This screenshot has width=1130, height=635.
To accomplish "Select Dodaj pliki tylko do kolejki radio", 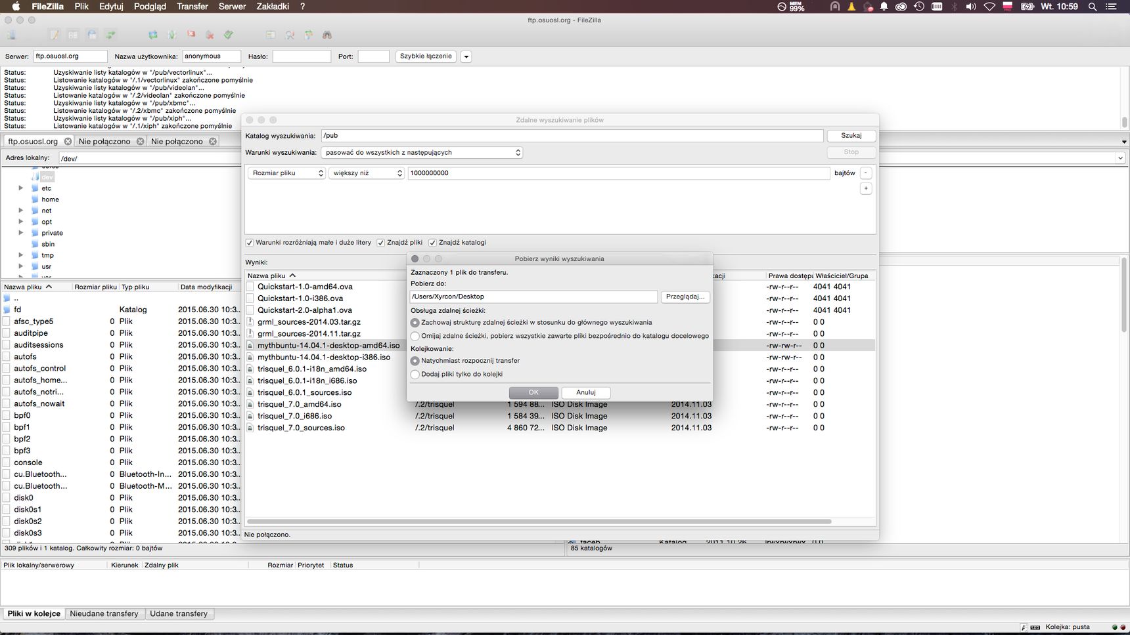I will point(415,374).
